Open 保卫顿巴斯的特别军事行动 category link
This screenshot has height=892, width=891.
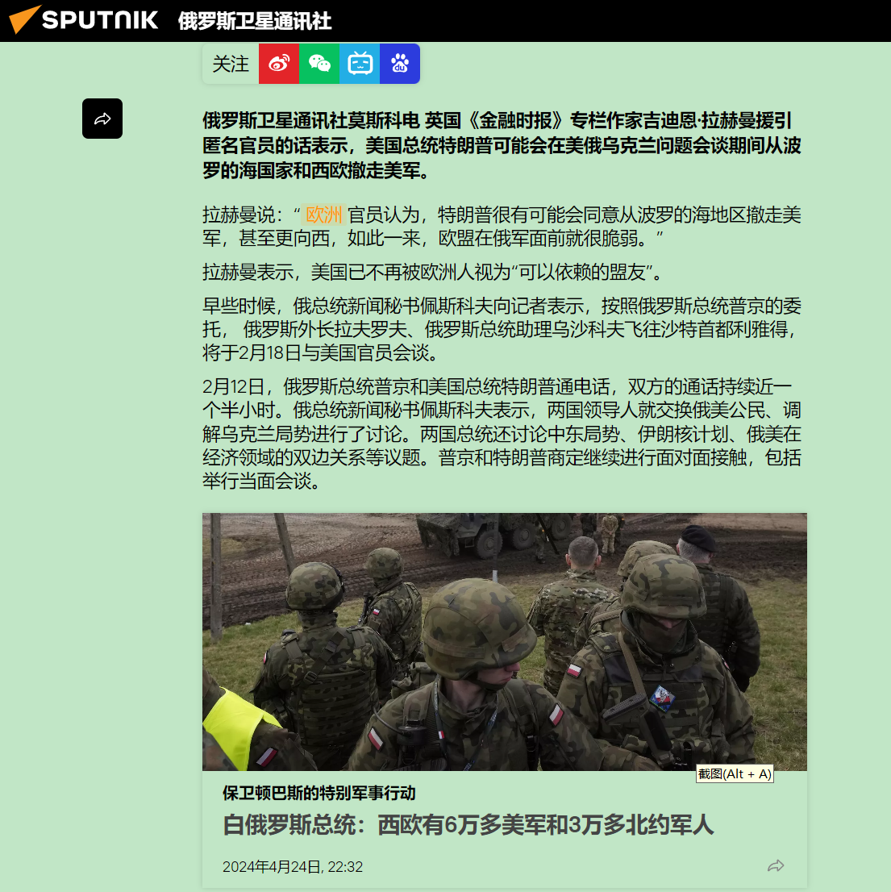tap(319, 793)
